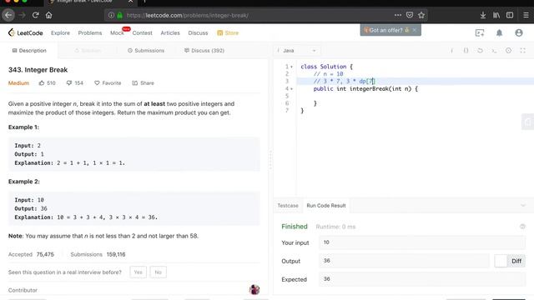This screenshot has width=534, height=300.
Task: Reload the LeetCode page
Action: 35,15
